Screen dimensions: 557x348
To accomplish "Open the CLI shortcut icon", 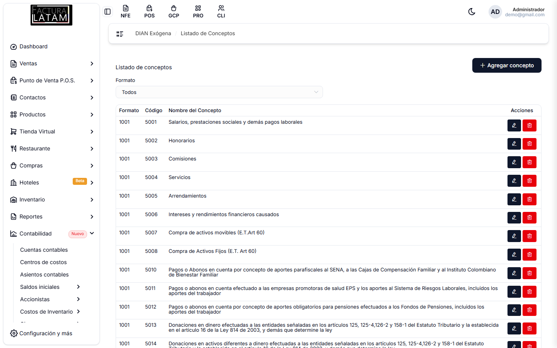I will 221,12.
